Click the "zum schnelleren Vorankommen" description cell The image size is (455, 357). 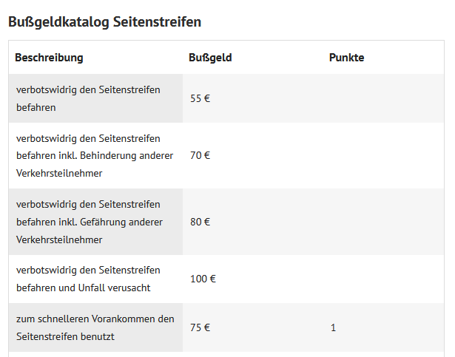coord(95,327)
